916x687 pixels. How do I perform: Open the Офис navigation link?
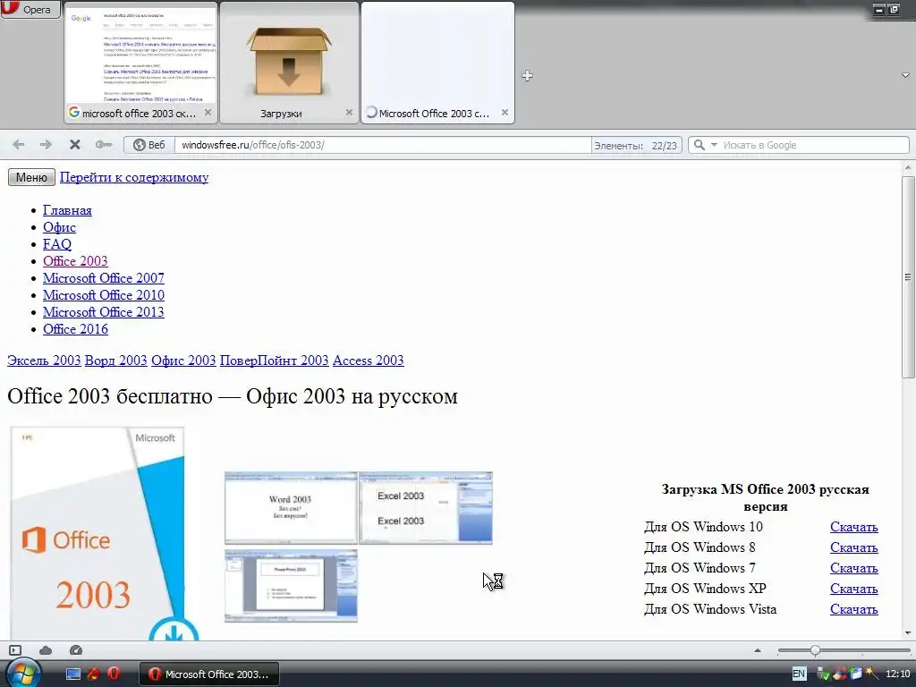pos(59,226)
